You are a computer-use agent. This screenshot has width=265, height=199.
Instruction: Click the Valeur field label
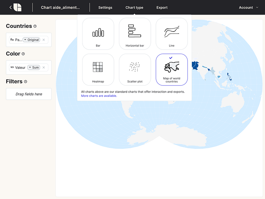(x=20, y=68)
